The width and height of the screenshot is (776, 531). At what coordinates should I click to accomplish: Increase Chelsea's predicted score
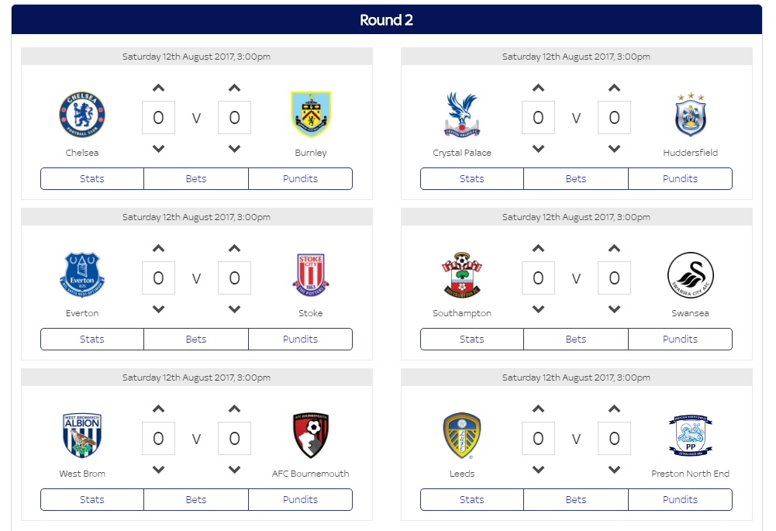click(x=158, y=88)
